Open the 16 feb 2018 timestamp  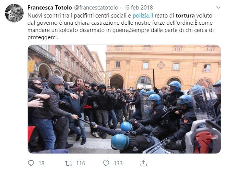(x=138, y=8)
